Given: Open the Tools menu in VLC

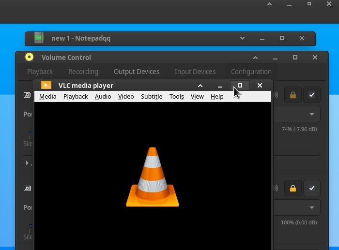Looking at the screenshot, I should tap(177, 97).
